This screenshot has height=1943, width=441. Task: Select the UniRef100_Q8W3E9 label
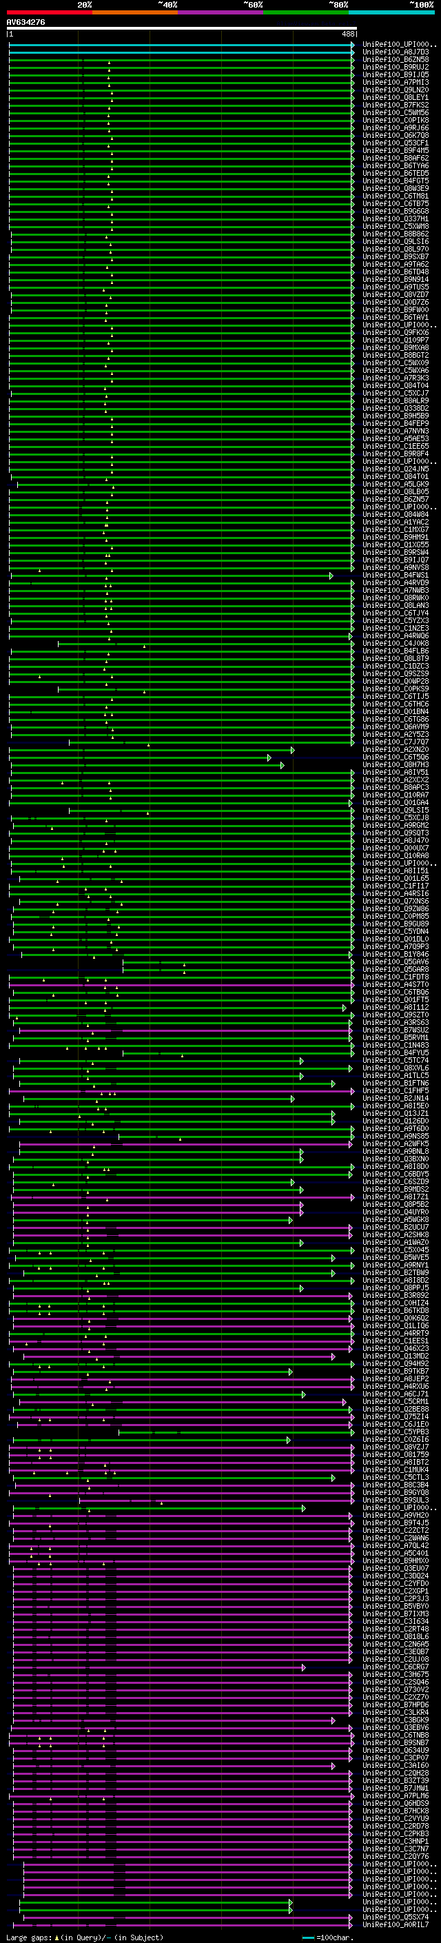(x=396, y=189)
